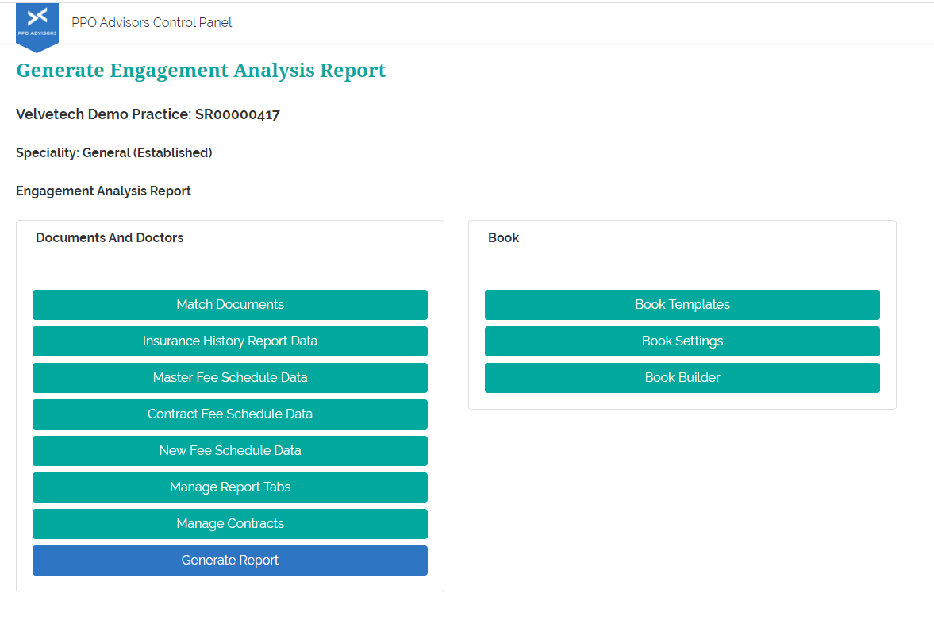Screen dimensions: 934x632
Task: Select Contract Fee Schedule Data button
Action: click(230, 414)
